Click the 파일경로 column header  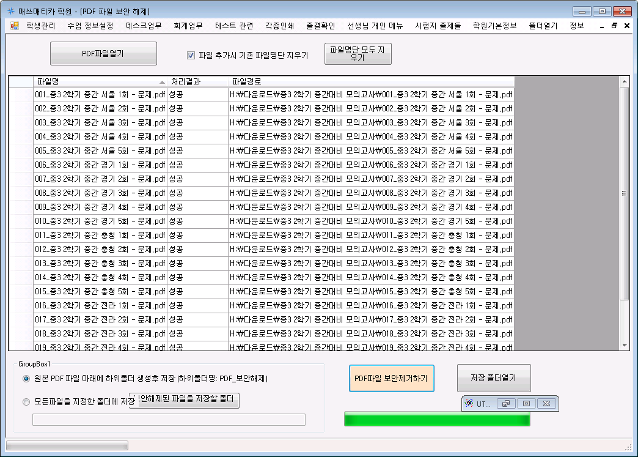tap(371, 82)
